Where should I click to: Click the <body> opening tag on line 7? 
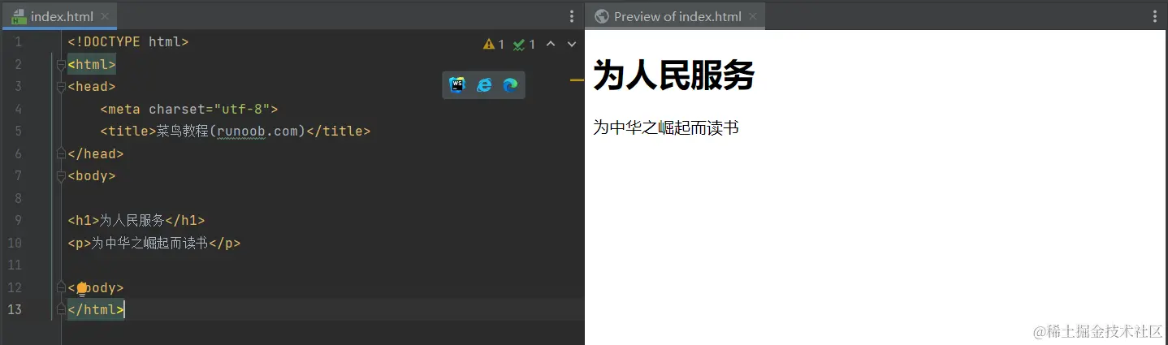tap(92, 175)
